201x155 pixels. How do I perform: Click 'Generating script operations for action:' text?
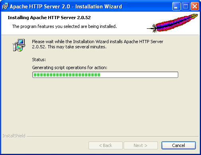pyautogui.click(x=69, y=68)
